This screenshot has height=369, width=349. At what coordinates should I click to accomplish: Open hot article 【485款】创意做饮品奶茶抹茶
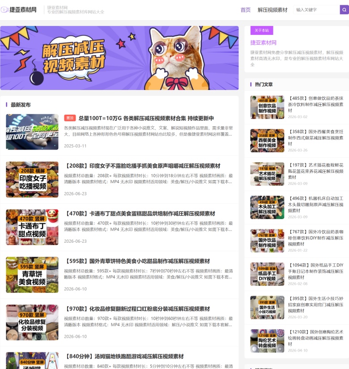tap(315, 104)
